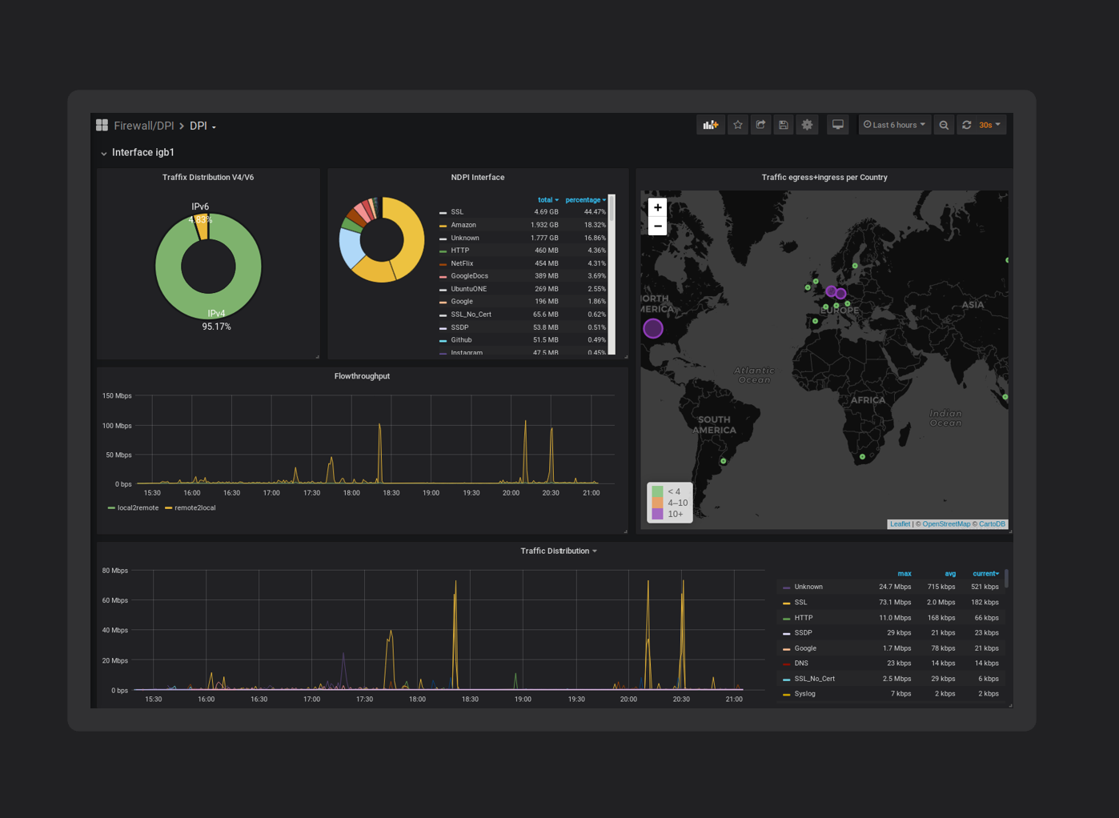This screenshot has width=1119, height=818.
Task: Click the zoom out time range magnifier
Action: pos(944,125)
